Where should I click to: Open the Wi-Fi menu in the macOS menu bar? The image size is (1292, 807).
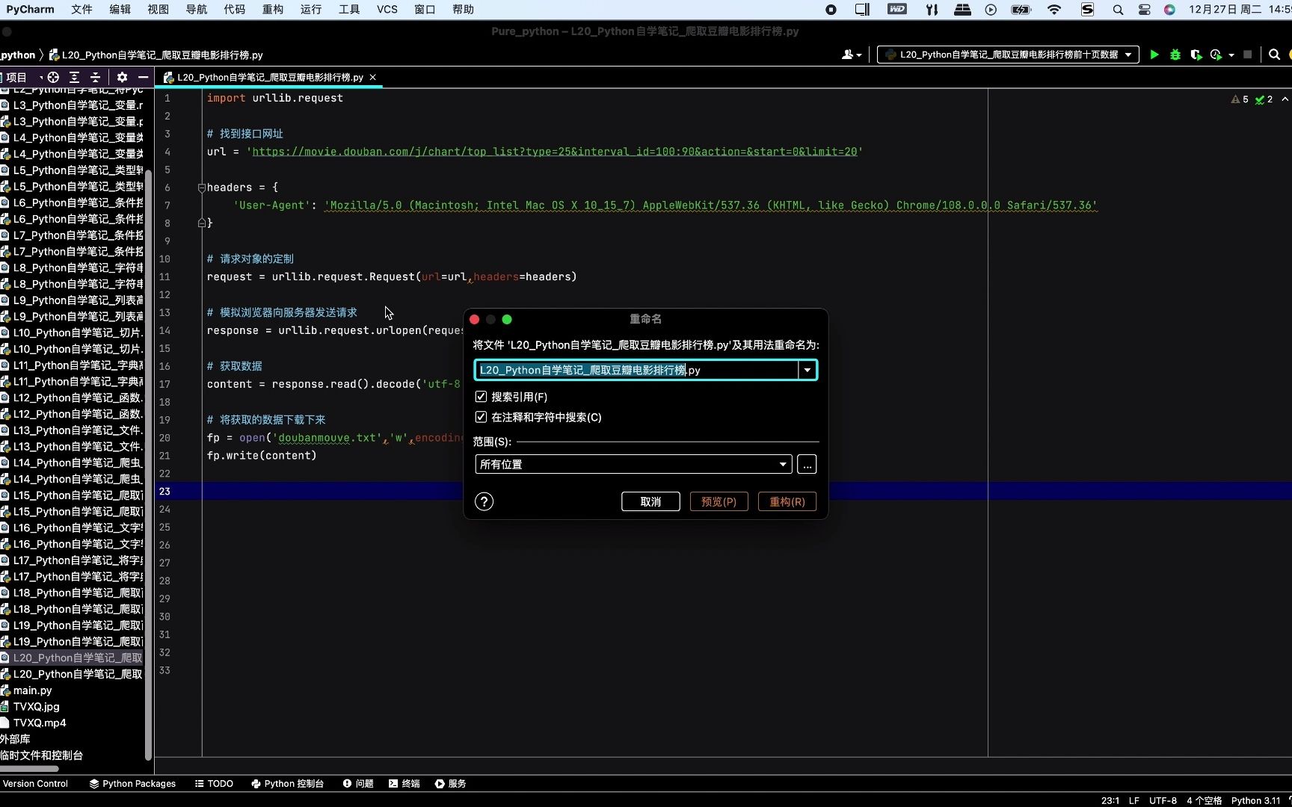coord(1054,10)
